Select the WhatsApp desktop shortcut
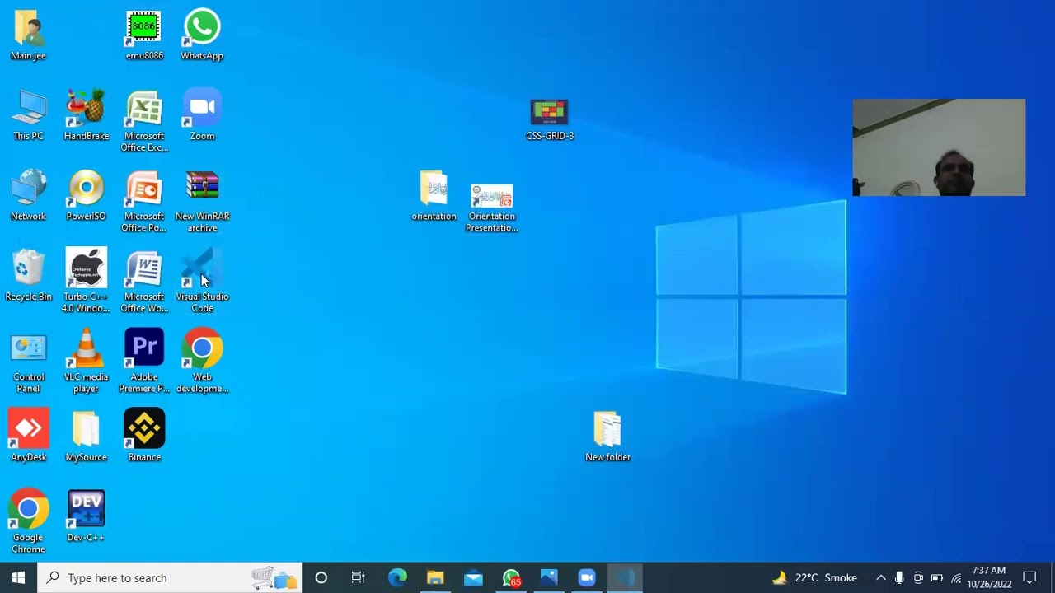 (202, 35)
